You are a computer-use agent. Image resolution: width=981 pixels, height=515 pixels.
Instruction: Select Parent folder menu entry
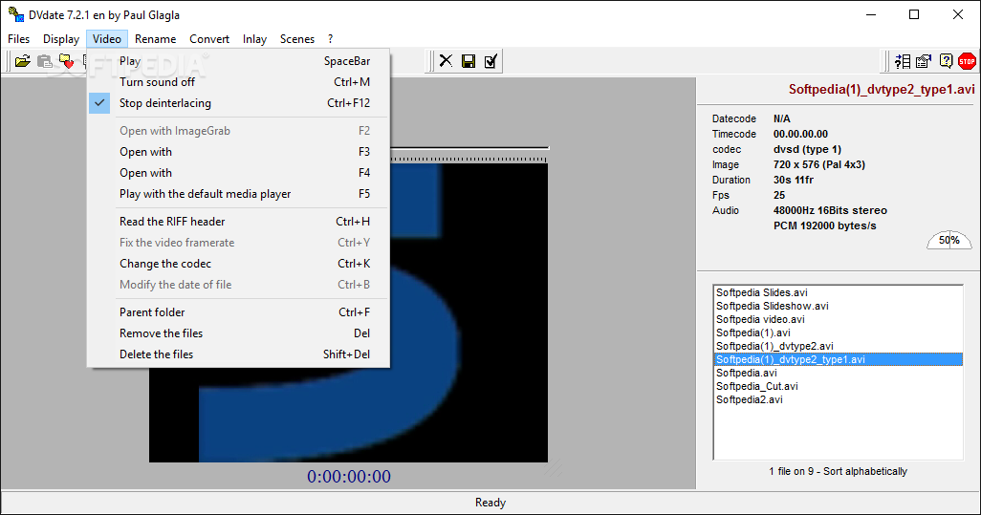click(238, 311)
